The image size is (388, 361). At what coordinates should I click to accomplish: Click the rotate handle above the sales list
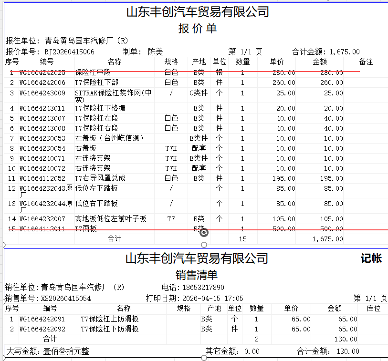click(204, 232)
